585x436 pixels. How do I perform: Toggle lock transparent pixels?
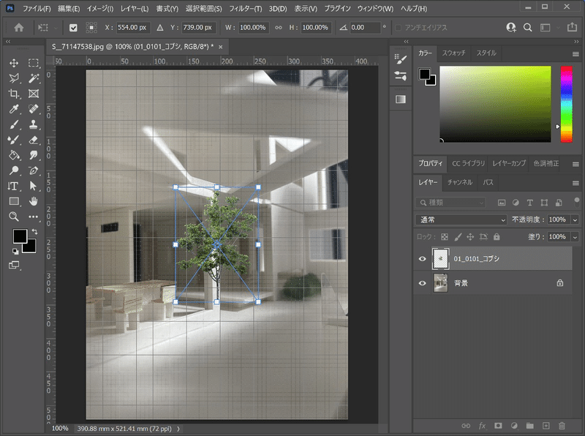tap(445, 237)
